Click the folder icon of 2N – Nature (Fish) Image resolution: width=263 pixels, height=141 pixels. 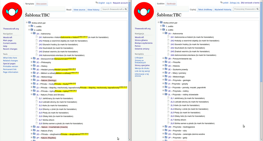(34, 130)
